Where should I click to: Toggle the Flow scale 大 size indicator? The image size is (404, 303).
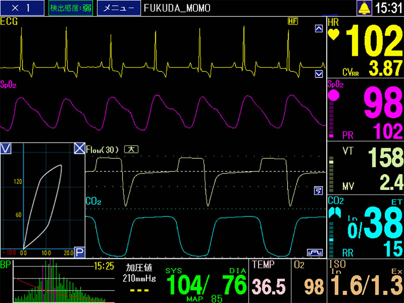[x=131, y=149]
